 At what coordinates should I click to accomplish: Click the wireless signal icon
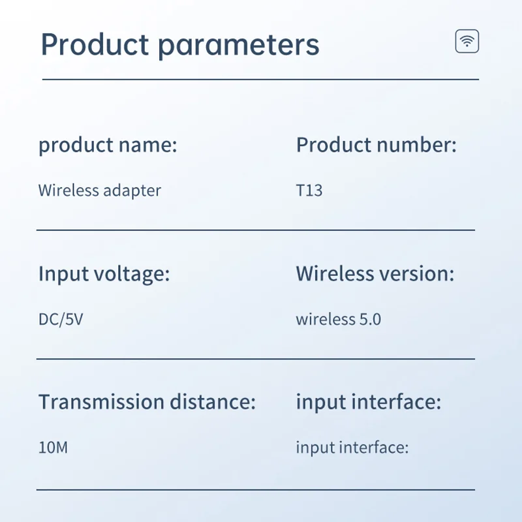coord(467,42)
